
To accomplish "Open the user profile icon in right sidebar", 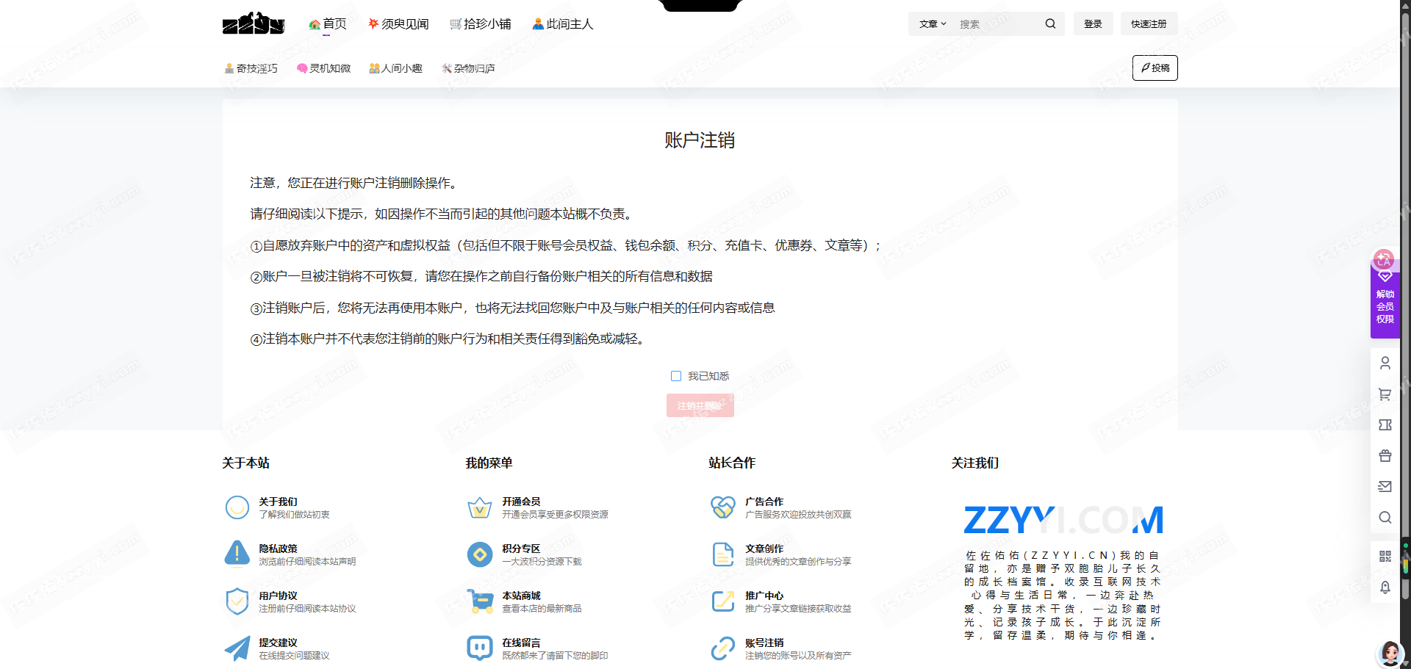I will 1385,363.
